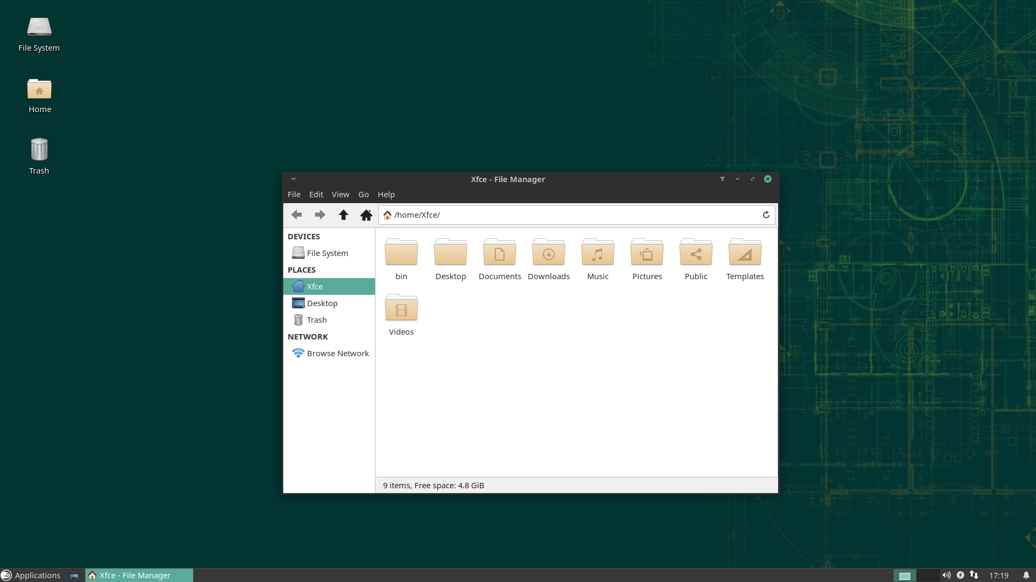The width and height of the screenshot is (1036, 582).
Task: Go forward with the right arrow button
Action: pyautogui.click(x=320, y=215)
